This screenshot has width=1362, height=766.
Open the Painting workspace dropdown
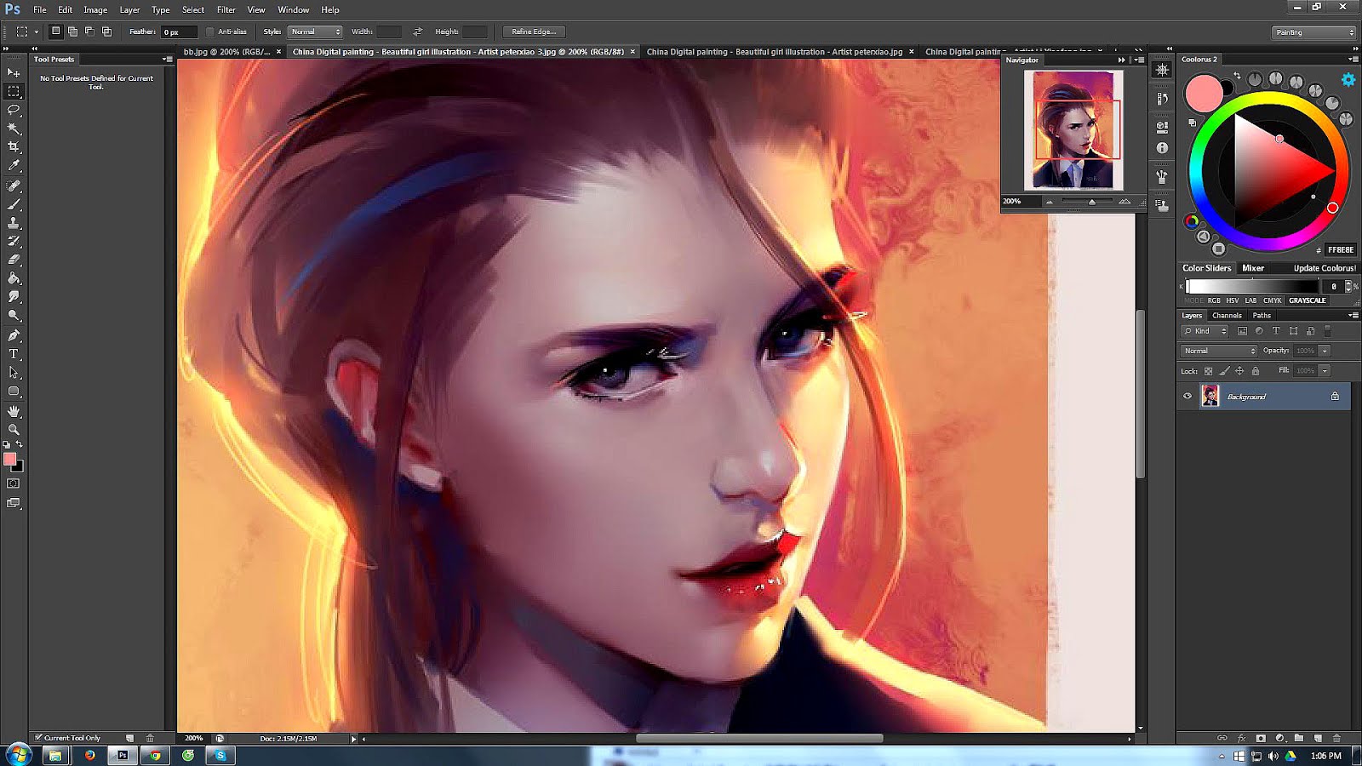pyautogui.click(x=1314, y=32)
